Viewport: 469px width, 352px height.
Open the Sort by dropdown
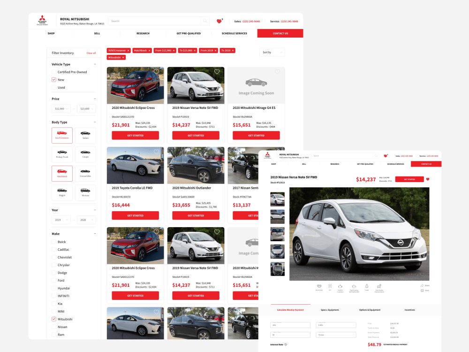(272, 53)
